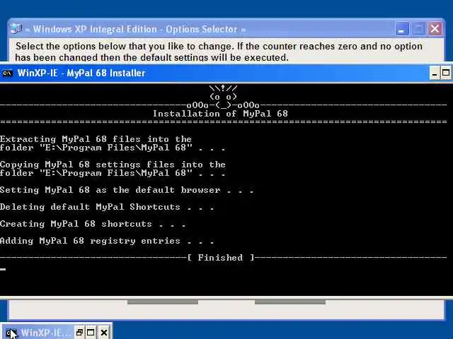The height and width of the screenshot is (339, 453).
Task: Click the "Creating MyPal 68 shortcuts" line
Action: [x=93, y=224]
